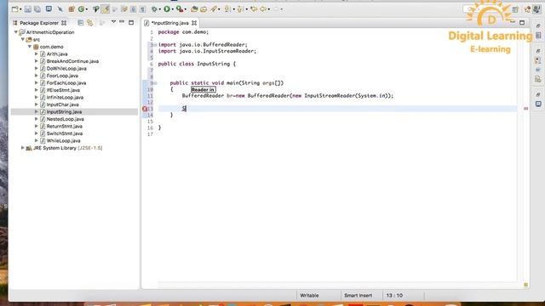The width and height of the screenshot is (545, 306).
Task: Toggle Link with Editor in Package Explorer
Action: click(x=90, y=23)
